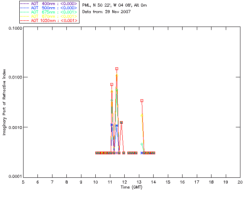Click the red square marker near 13 hours
247x197 pixels.
(x=142, y=100)
